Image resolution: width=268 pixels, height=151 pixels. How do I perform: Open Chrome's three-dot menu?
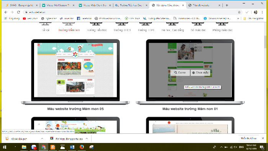pos(262,12)
